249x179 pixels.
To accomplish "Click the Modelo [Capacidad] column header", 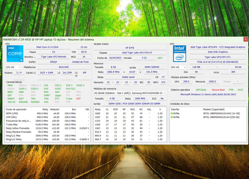I will coord(214,109).
